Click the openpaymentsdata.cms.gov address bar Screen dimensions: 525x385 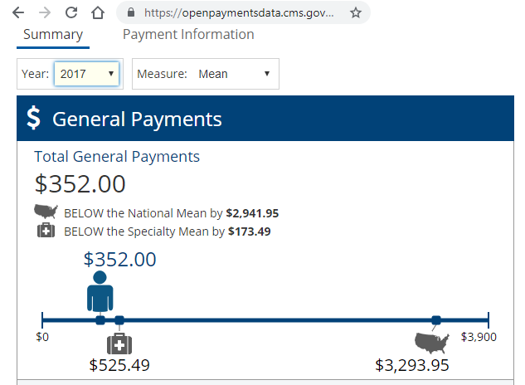coord(238,12)
